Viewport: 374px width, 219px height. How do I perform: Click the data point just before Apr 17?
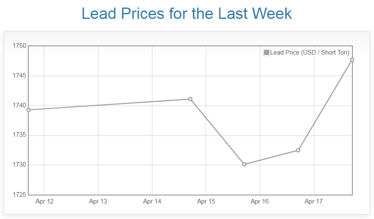298,150
